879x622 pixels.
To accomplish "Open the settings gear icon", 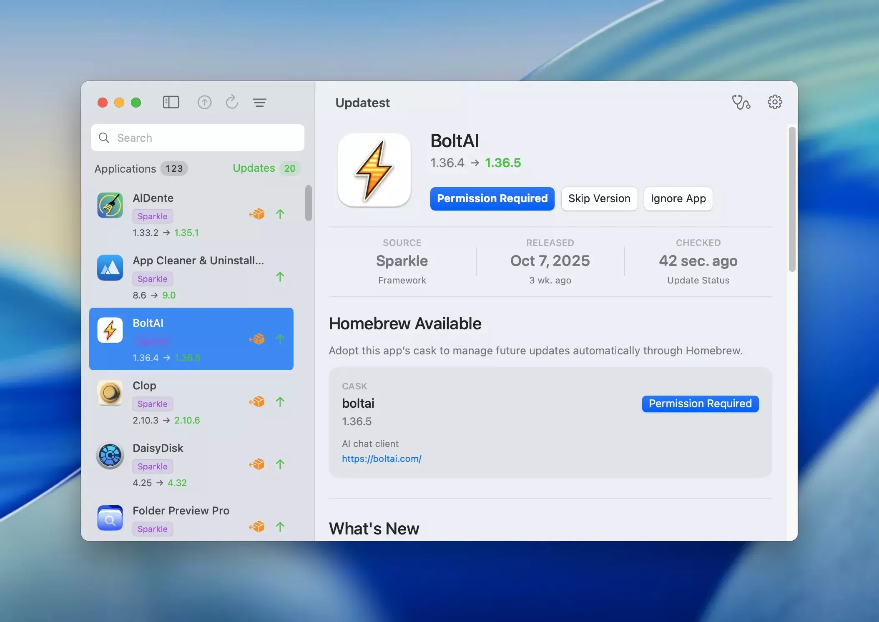I will [775, 103].
